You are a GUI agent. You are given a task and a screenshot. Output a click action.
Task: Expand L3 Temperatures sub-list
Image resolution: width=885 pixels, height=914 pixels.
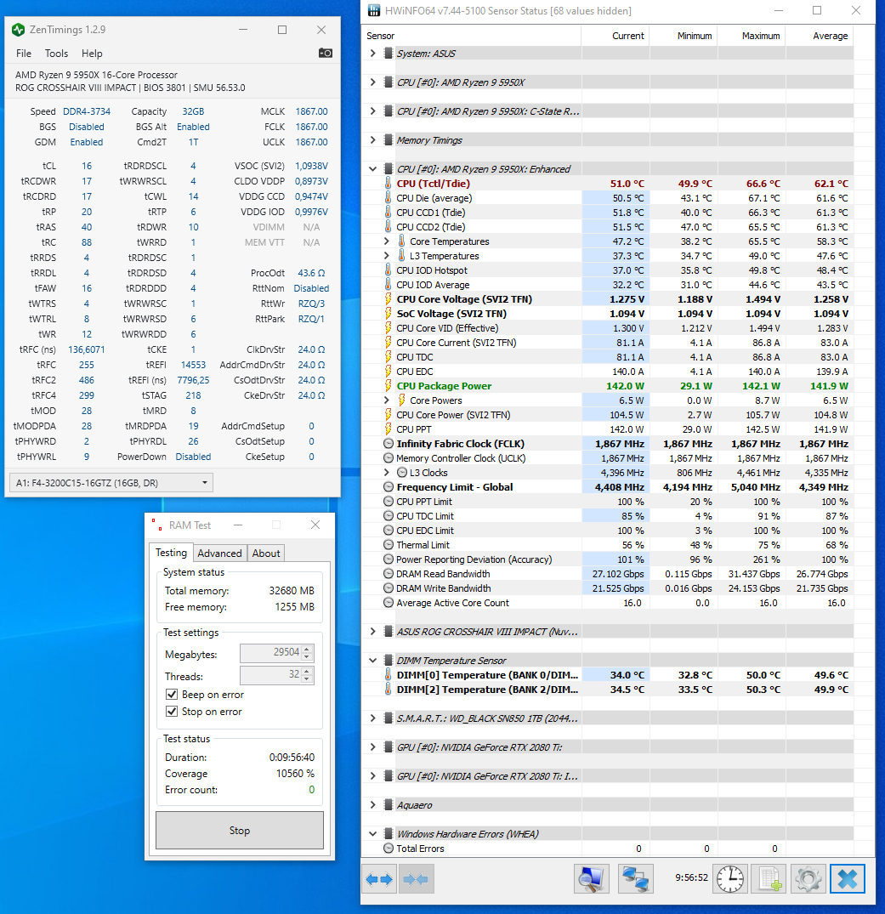click(x=386, y=255)
